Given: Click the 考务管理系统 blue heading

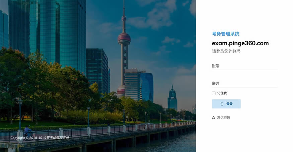Looking at the screenshot, I should (226, 34).
